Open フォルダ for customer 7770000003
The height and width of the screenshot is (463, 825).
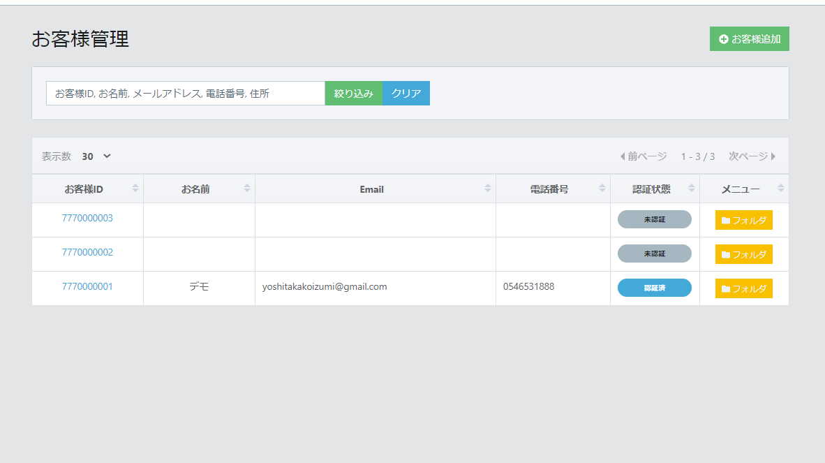743,220
